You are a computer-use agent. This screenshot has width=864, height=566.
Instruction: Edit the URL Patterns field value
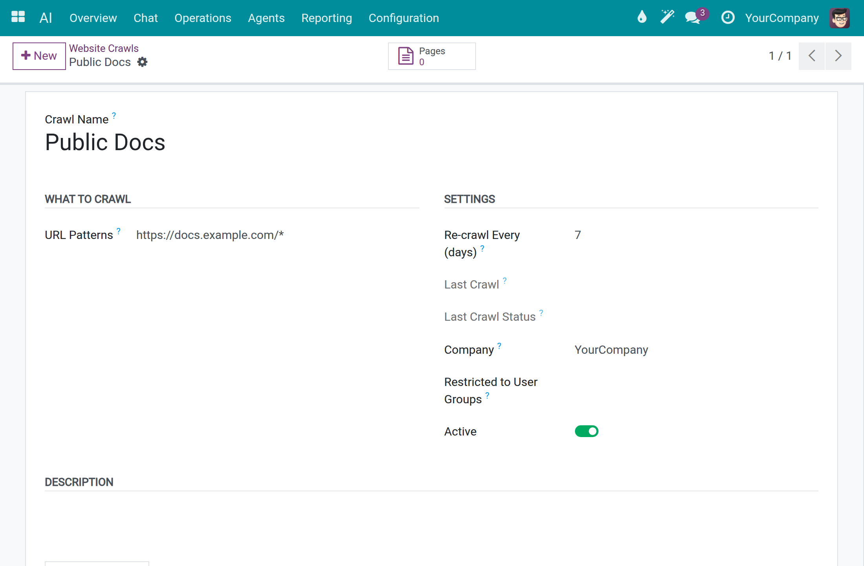point(278,235)
